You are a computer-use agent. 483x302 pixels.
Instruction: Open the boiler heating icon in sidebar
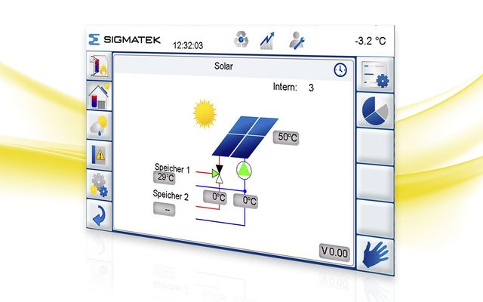coord(99,66)
